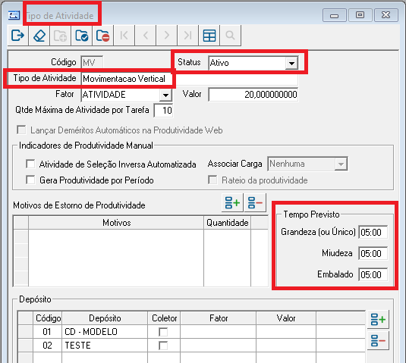406x363 pixels.
Task: Click the Valor field 20,000000000
Action: [253, 95]
